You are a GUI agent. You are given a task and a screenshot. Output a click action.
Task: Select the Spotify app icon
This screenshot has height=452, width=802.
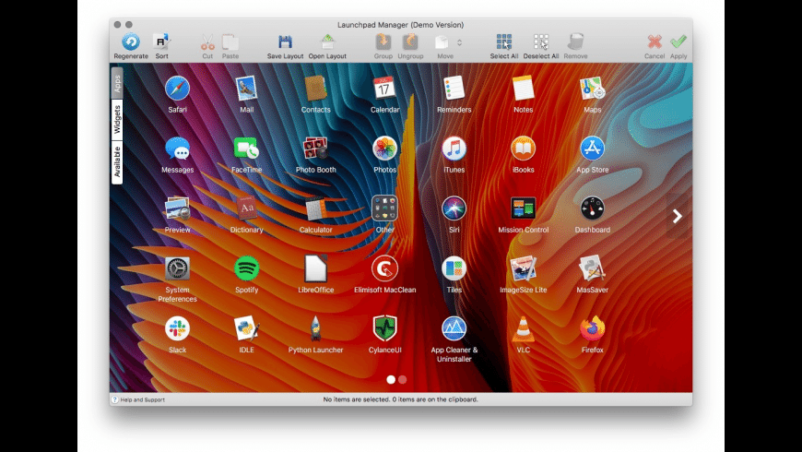(246, 268)
